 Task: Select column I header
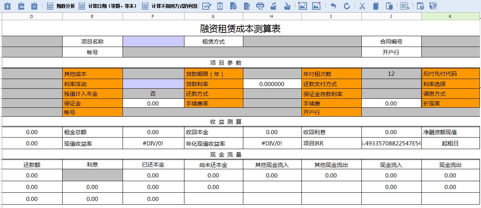coord(331,16)
